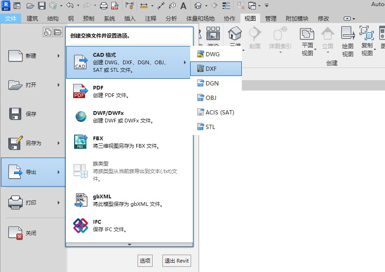The height and width of the screenshot is (272, 385).
Task: Open the 管理 (Manage) ribbon tab
Action: (x=271, y=18)
